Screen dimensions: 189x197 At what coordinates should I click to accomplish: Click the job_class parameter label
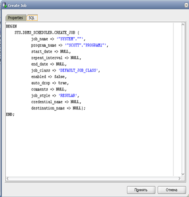[x=41, y=71]
